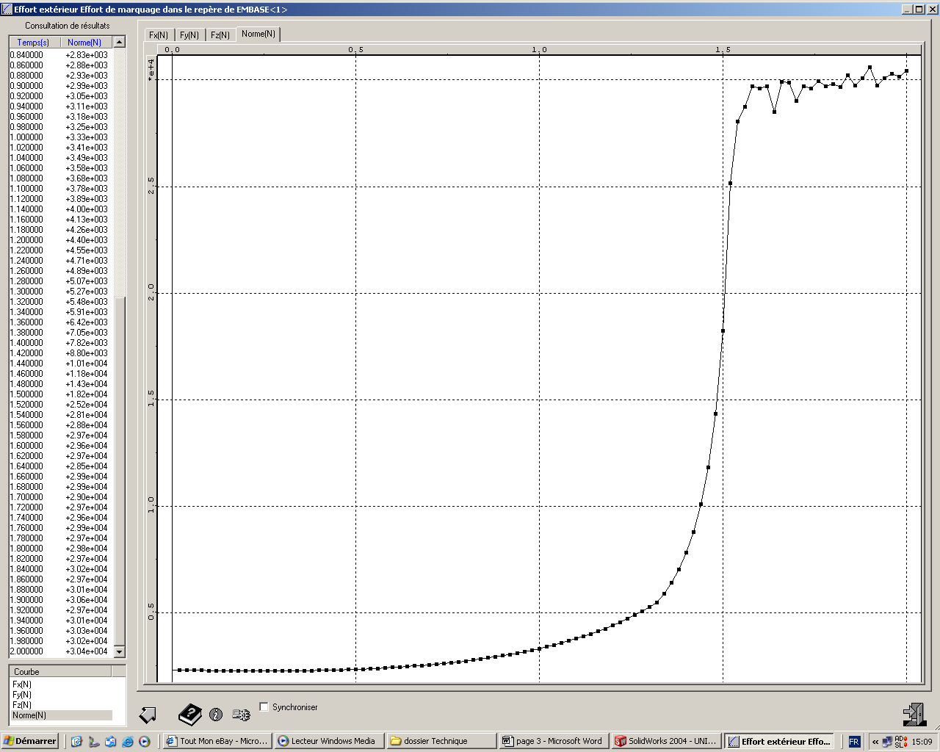Select the row with time 2.000000

click(x=61, y=651)
